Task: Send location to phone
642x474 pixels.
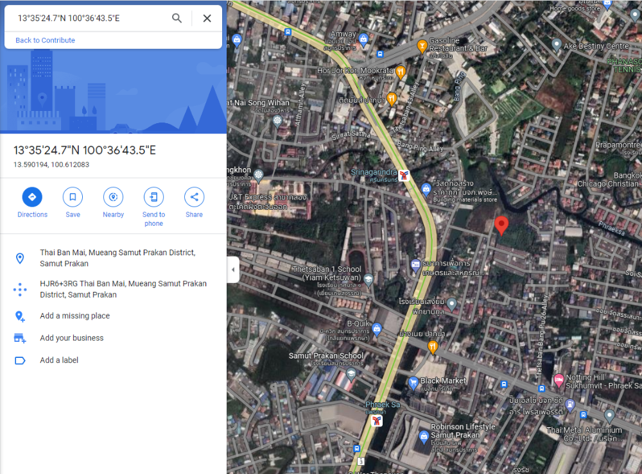Action: click(153, 207)
